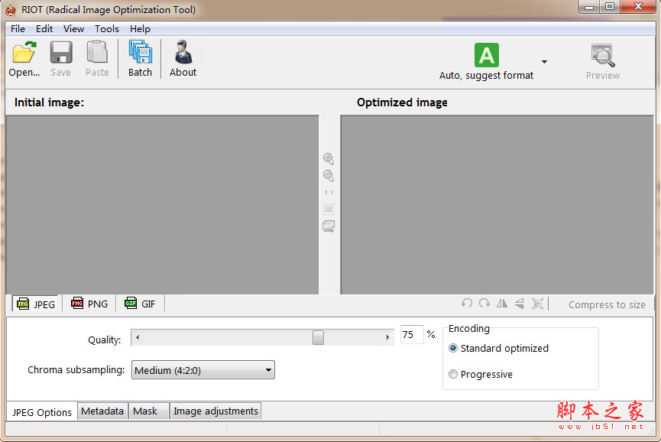Open an image with the Open folder icon

tap(24, 52)
